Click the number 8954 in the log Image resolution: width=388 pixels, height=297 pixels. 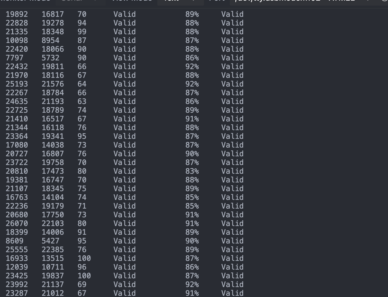(50, 40)
